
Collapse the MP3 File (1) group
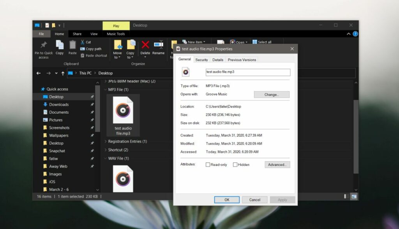coord(105,89)
